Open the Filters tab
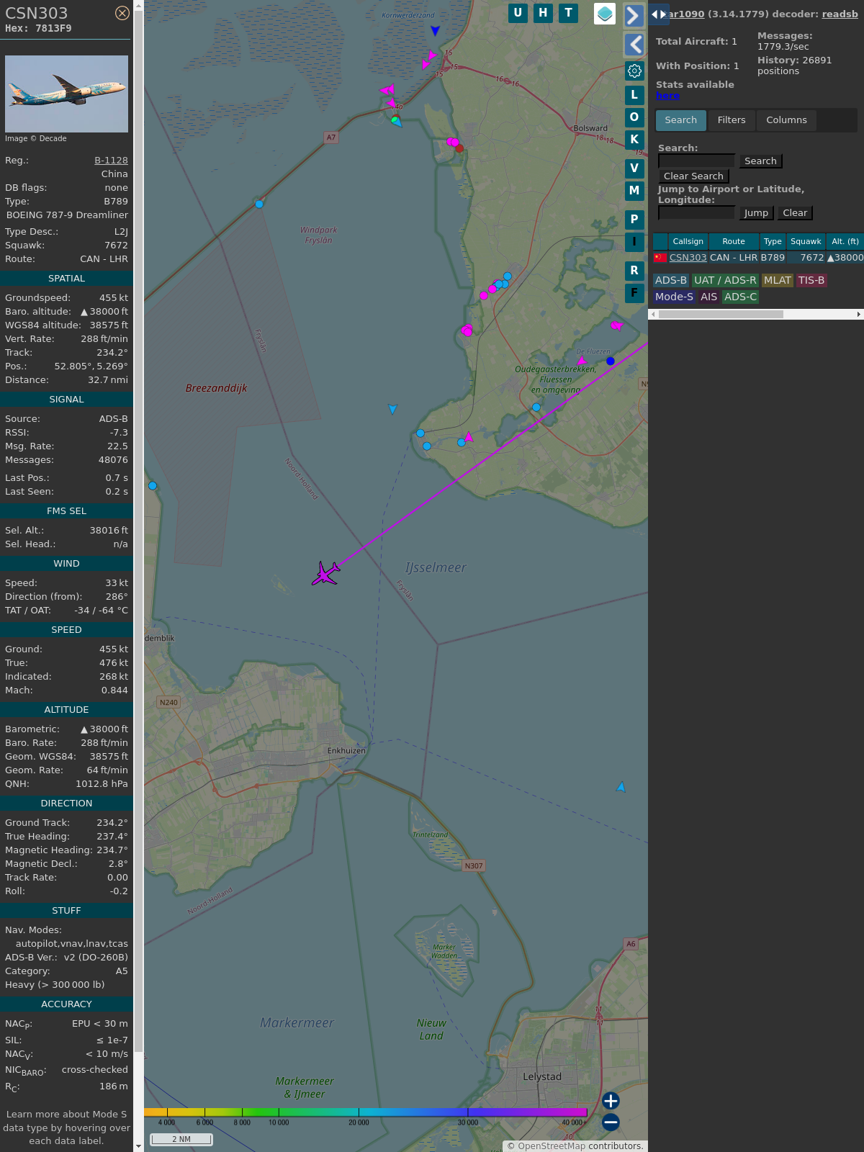The height and width of the screenshot is (1152, 864). [732, 120]
